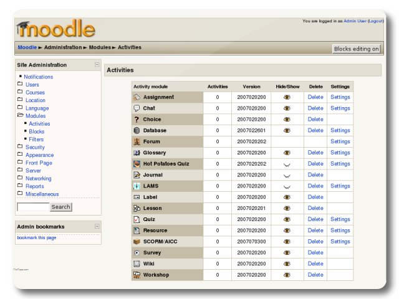
Task: Expand the Location folder in sidebar
Action: [20, 100]
